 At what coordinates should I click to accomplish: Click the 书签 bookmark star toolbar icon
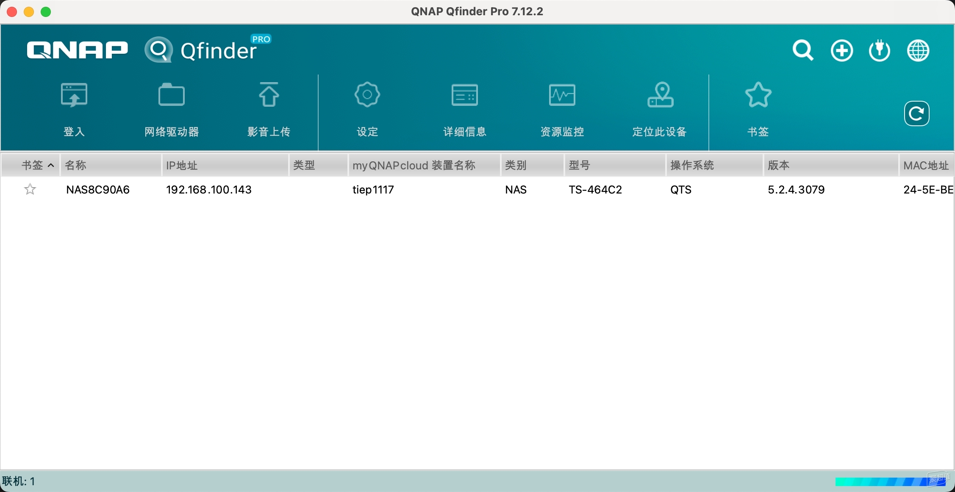[758, 94]
